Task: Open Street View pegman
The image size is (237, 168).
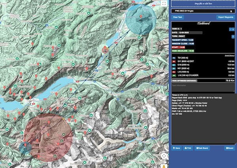Action: point(164,166)
